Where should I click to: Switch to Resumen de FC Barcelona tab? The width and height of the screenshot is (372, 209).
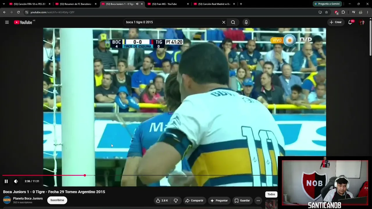pyautogui.click(x=76, y=4)
